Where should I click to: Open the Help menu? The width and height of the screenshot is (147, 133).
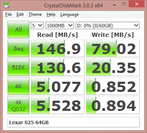(x=51, y=14)
